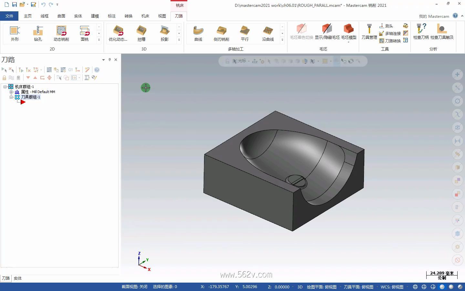The height and width of the screenshot is (291, 465).
Task: Select the 挖槽 pocket toolpath
Action: (141, 34)
